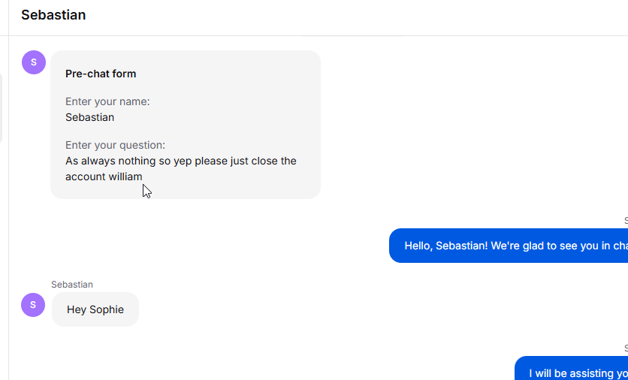Click the line "As always nothing so yep"
The width and height of the screenshot is (628, 380).
click(x=128, y=161)
